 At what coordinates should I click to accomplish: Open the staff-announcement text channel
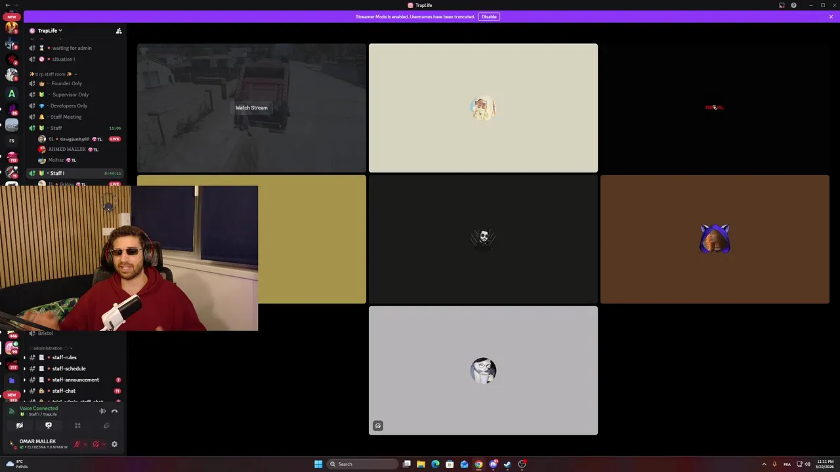click(x=75, y=380)
